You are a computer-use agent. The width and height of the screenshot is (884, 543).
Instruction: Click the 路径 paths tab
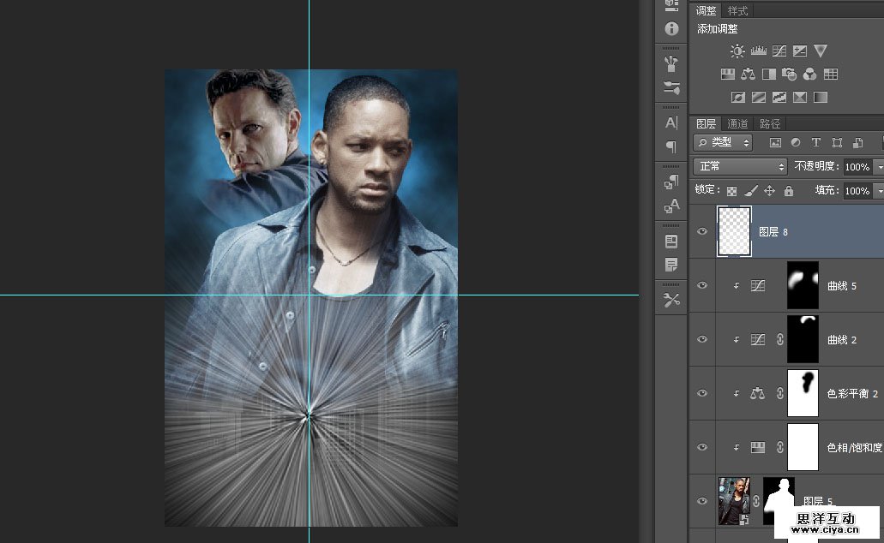click(x=770, y=124)
